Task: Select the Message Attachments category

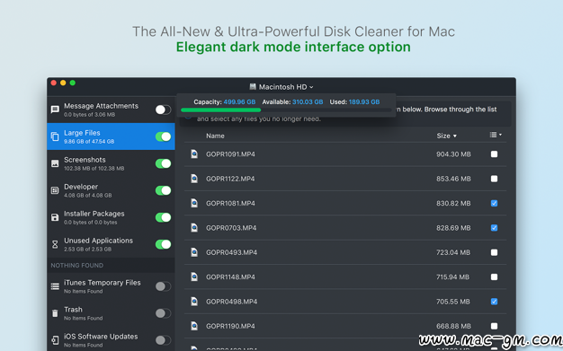Action: point(111,110)
